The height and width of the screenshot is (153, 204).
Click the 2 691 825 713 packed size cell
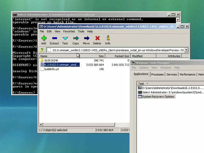[120, 65]
